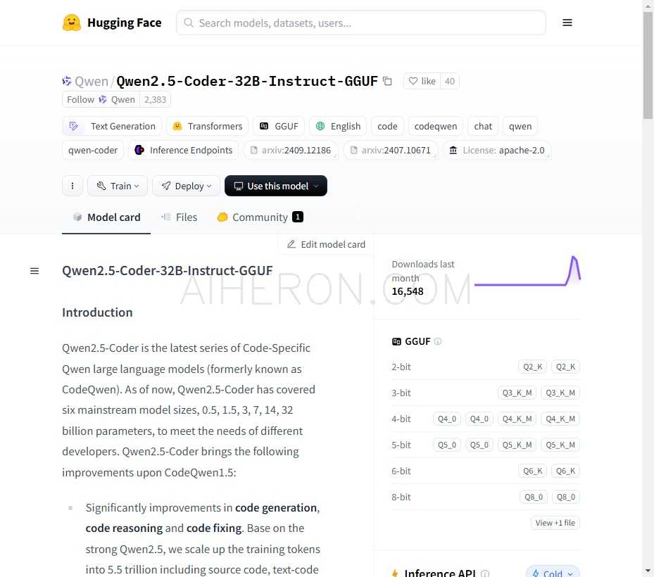Open the table of contents icon beside the heading
Viewport: 654px width, 577px height.
point(34,270)
